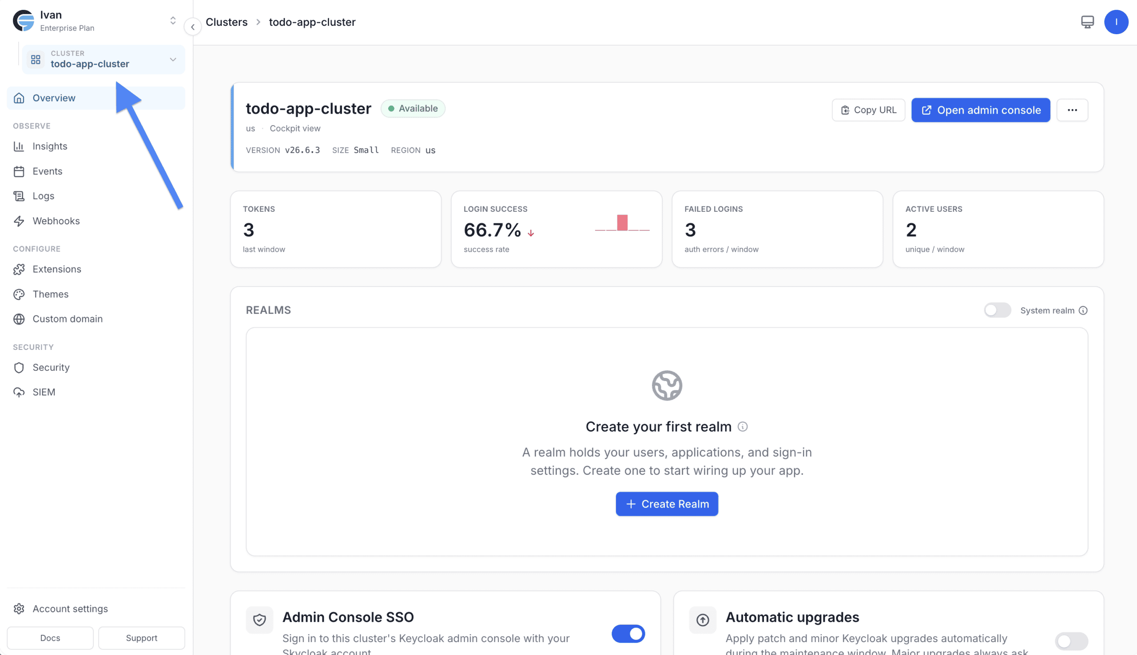Open the three-dot more options menu
The width and height of the screenshot is (1137, 655).
click(1072, 110)
